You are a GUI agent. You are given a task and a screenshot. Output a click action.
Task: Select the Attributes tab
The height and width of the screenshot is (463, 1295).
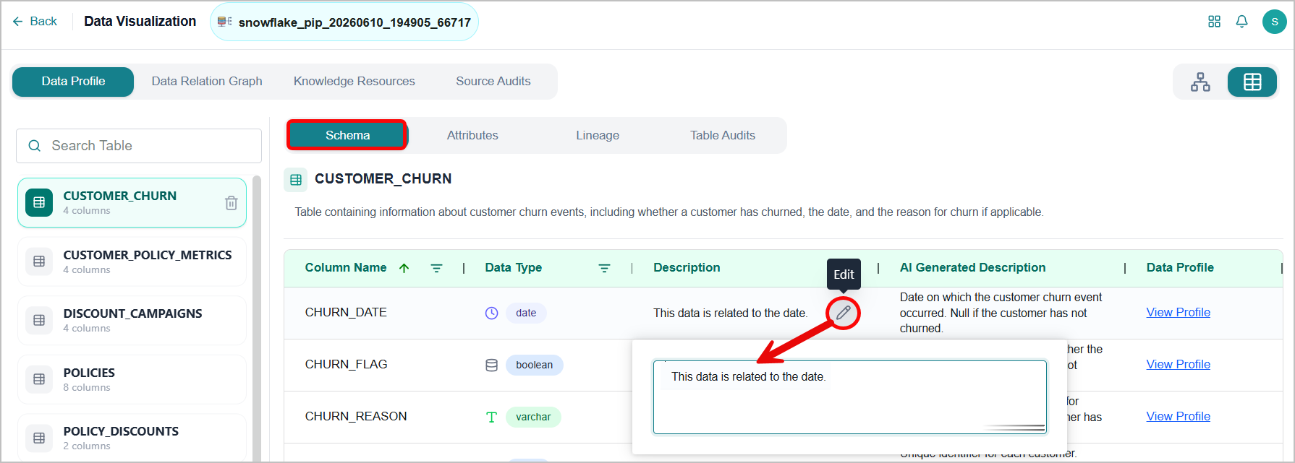click(x=472, y=135)
